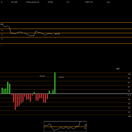Click the ") SBIN_T0" symbol text
Screen dimensions: 132x132
(88, 2)
